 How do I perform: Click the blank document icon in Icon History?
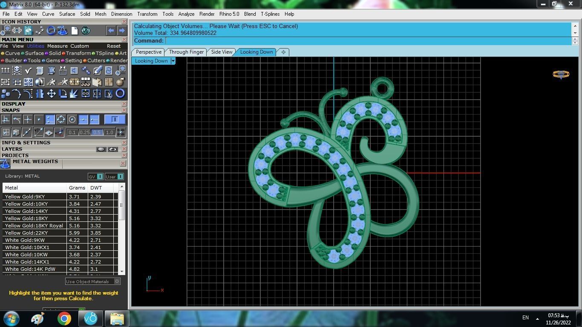coord(75,30)
